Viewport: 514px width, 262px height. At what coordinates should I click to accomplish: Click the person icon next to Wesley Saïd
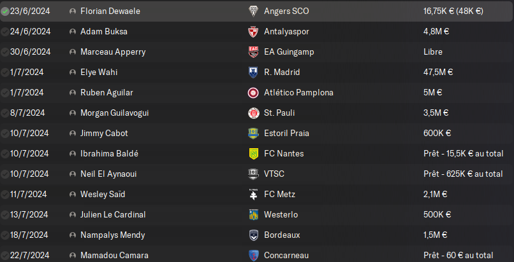72,195
